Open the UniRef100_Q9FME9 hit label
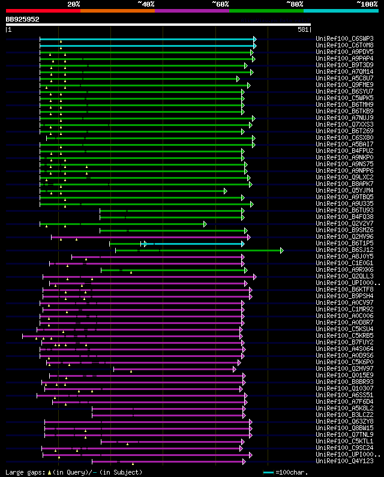 (x=344, y=85)
